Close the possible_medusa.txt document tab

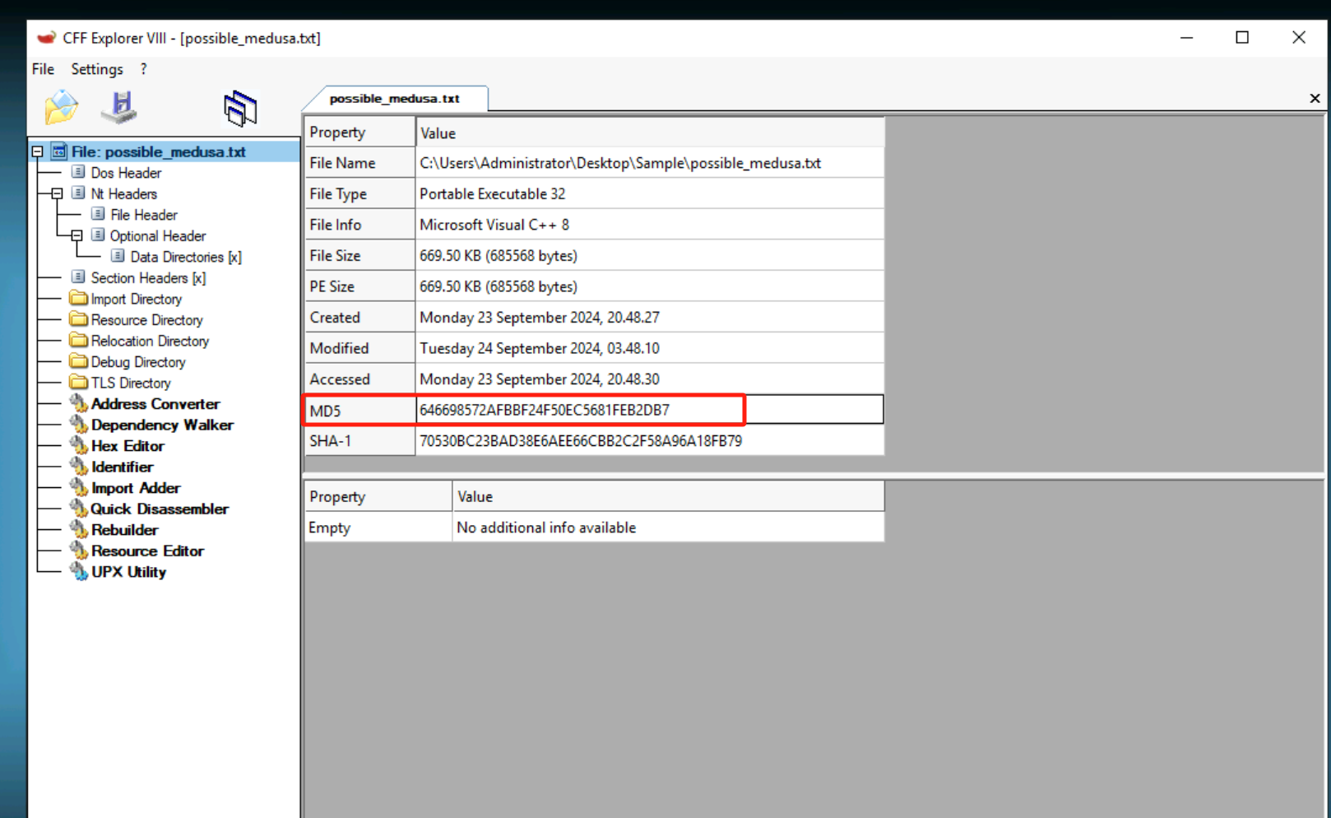coord(1315,99)
